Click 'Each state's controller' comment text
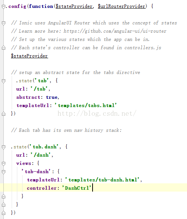This screenshot has width=187, height=219. 86,47
